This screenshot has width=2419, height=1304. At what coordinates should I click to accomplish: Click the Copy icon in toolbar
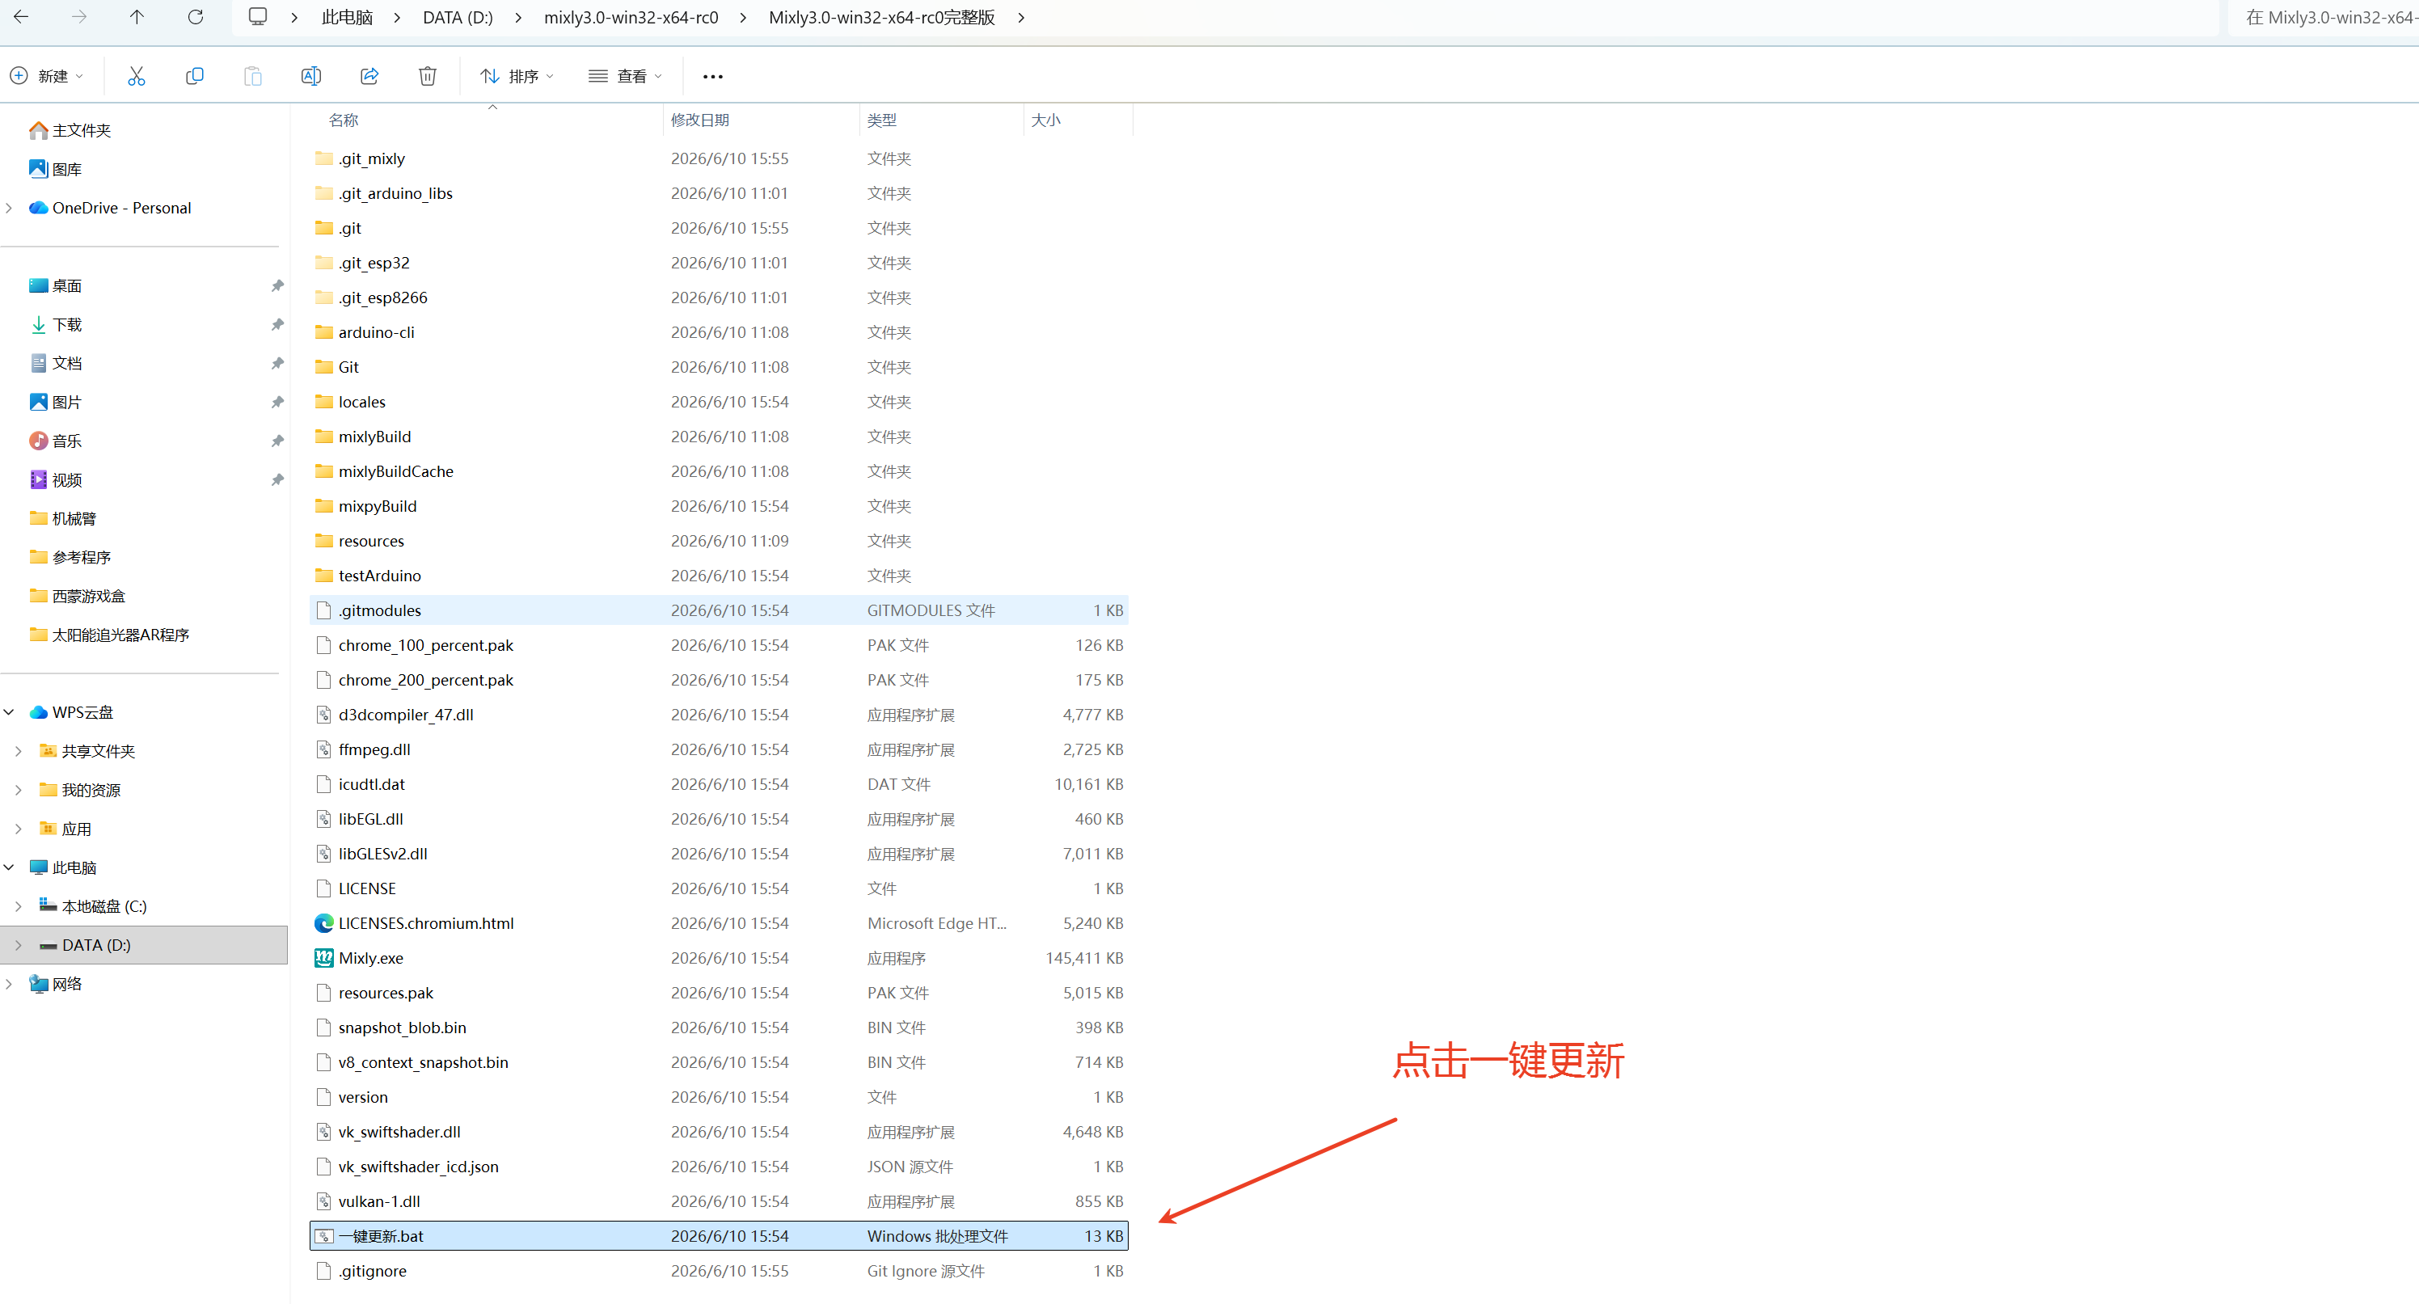pos(194,76)
